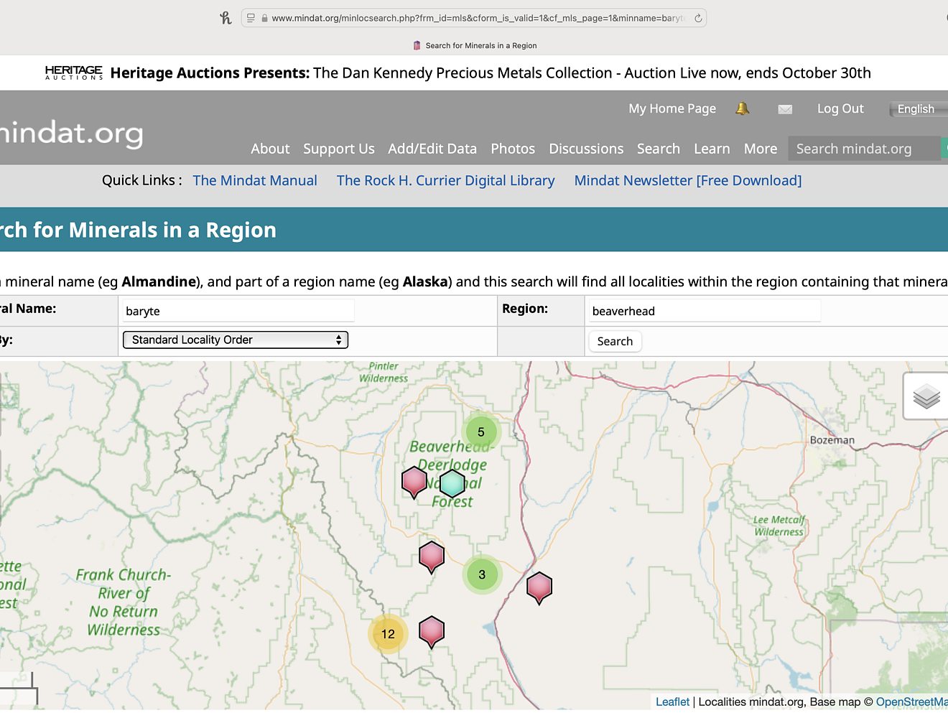Open the map layers selector icon
This screenshot has height=718, width=948.
pyautogui.click(x=926, y=396)
